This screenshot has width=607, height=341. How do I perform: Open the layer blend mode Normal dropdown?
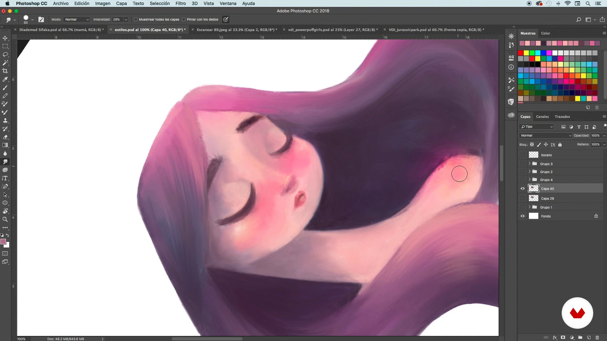click(545, 135)
